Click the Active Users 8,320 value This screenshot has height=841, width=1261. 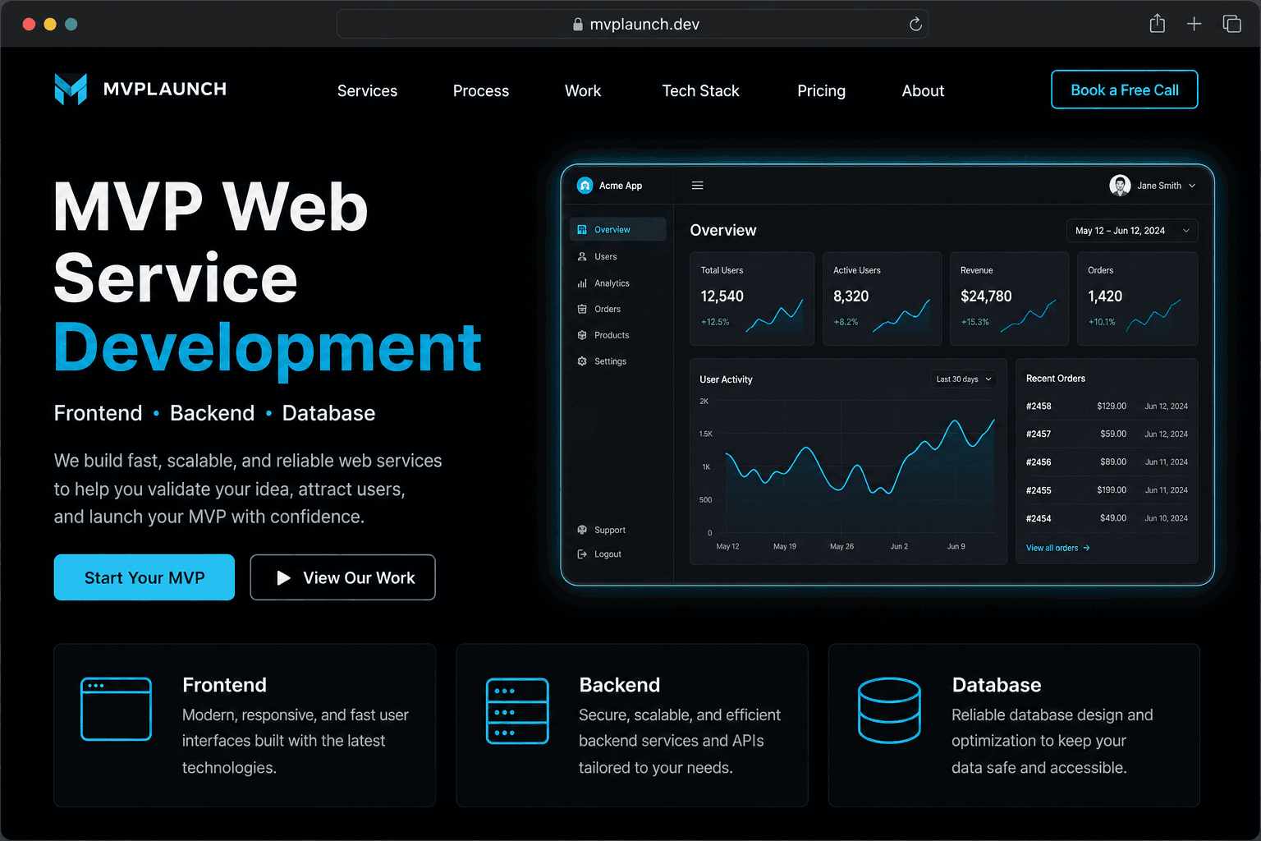coord(851,296)
